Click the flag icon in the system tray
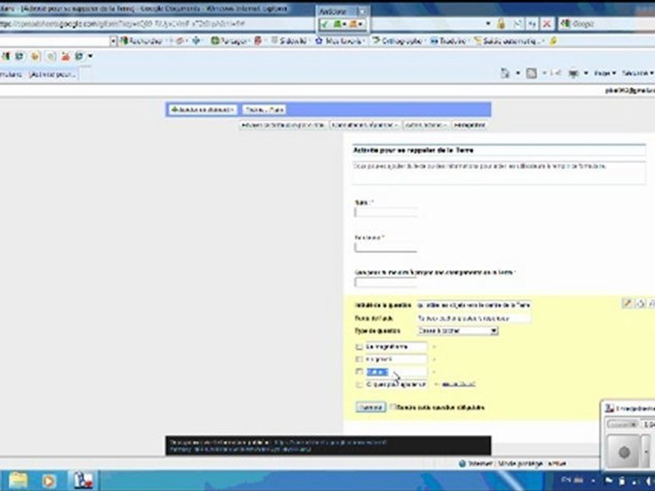 point(609,480)
